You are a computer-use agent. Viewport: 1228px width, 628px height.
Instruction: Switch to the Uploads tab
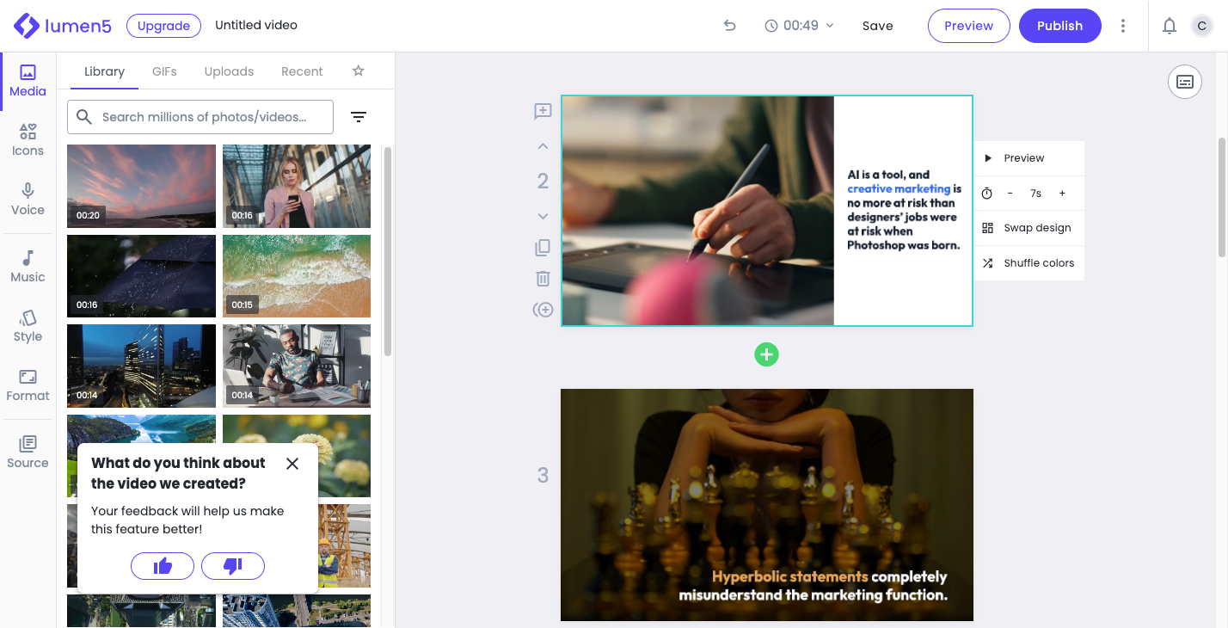point(229,71)
